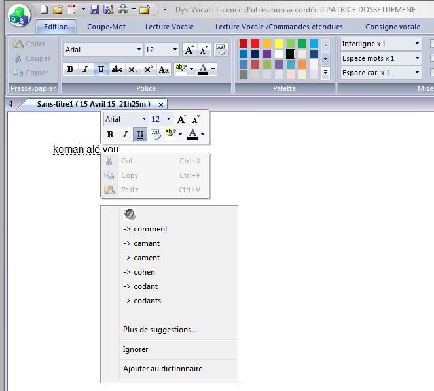434x391 pixels.
Task: Apply subscript formatting in the ribbon
Action: click(133, 69)
